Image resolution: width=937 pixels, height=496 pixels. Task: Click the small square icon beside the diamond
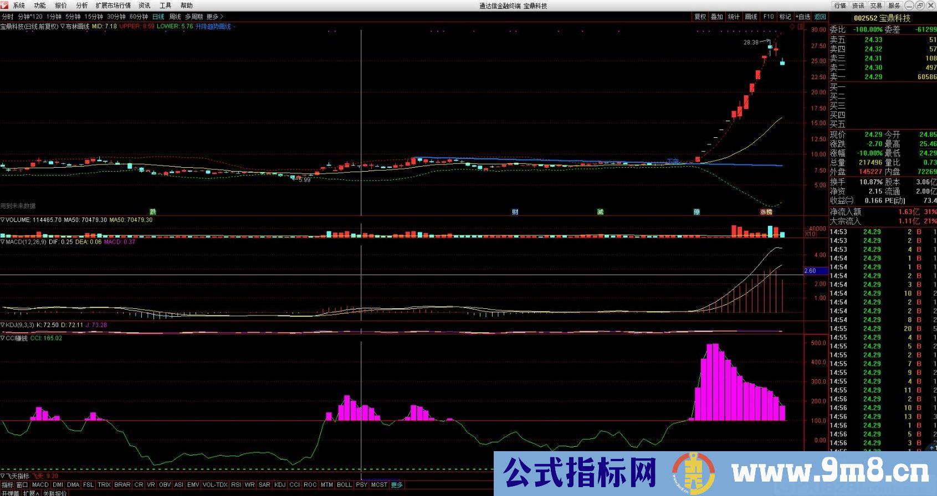click(x=800, y=27)
